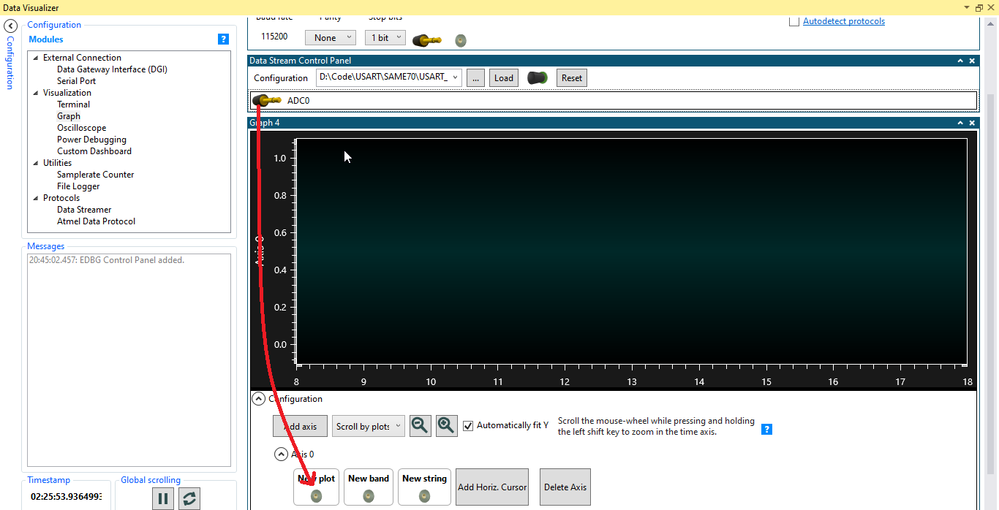Select Terminal in Visualization modules
999x510 pixels.
73,104
